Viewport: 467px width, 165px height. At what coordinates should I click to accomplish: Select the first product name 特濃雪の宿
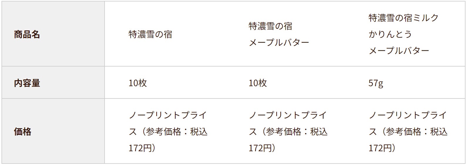pos(150,35)
